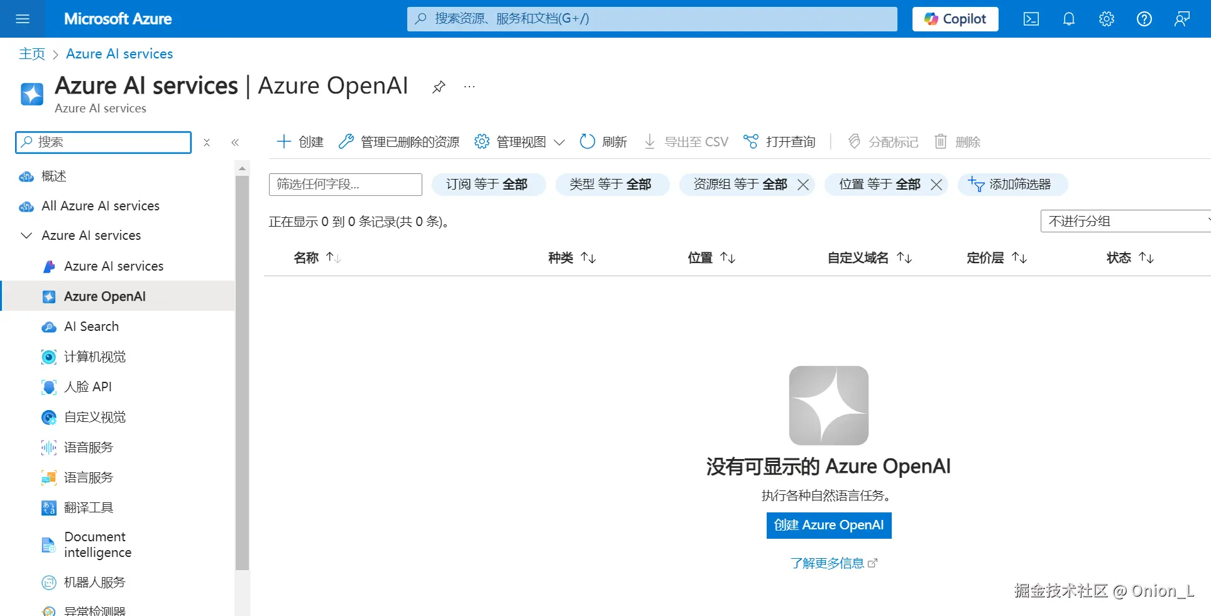Open the feedback icon
The height and width of the screenshot is (616, 1211).
(x=1182, y=19)
